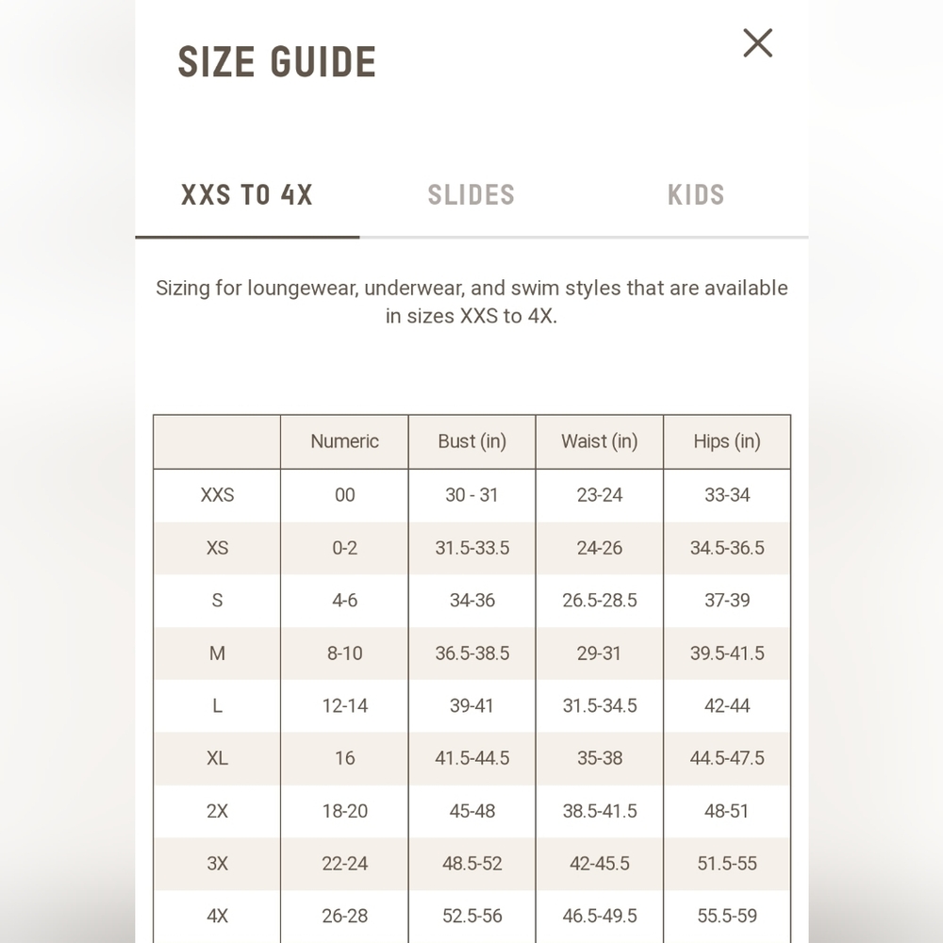Select the XS size row label
Image resolution: width=943 pixels, height=943 pixels.
coord(217,548)
